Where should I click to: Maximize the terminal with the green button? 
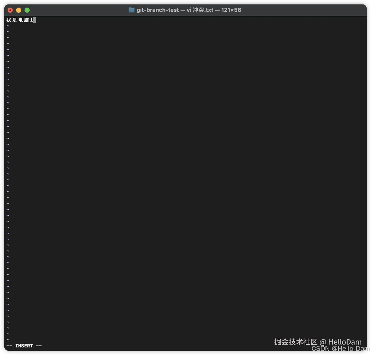click(27, 10)
